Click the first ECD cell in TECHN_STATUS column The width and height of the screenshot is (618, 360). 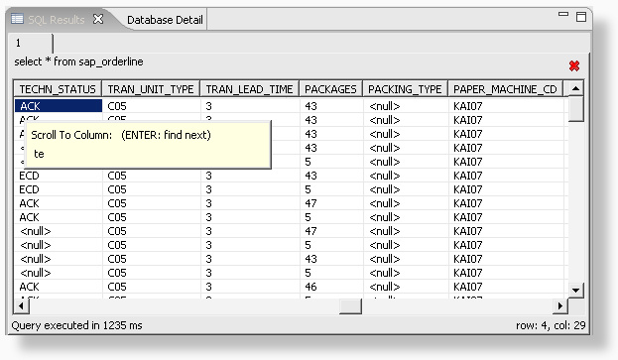click(59, 176)
